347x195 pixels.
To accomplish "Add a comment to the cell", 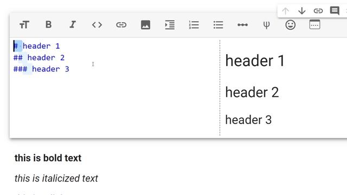I will [335, 11].
